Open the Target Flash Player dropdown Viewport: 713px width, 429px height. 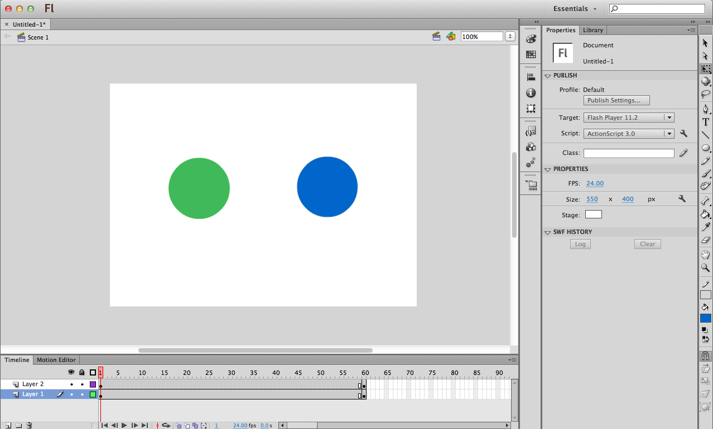coord(629,118)
